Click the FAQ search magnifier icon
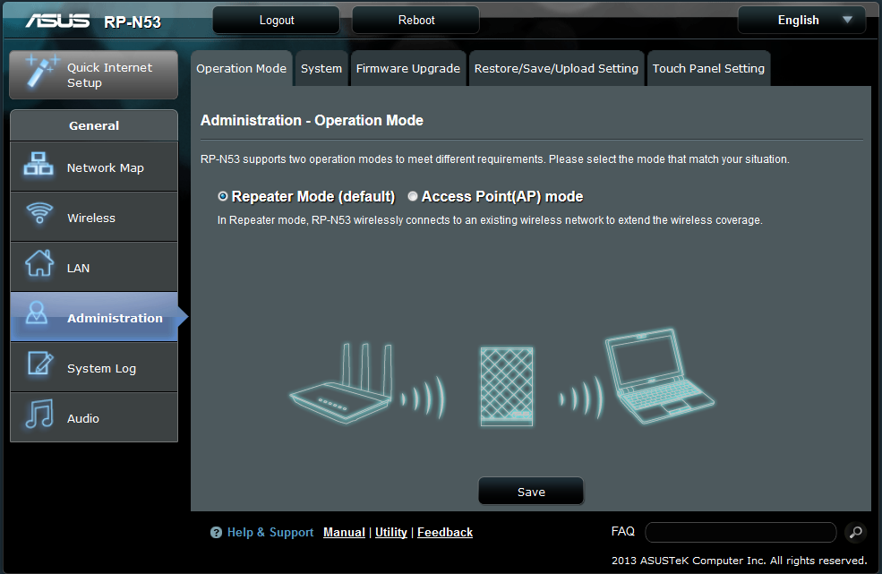This screenshot has width=882, height=574. pos(855,533)
